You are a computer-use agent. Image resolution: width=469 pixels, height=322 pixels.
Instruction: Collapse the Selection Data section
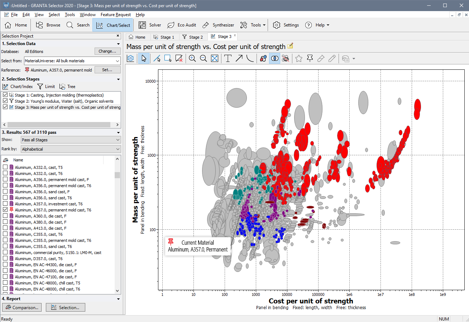(119, 44)
